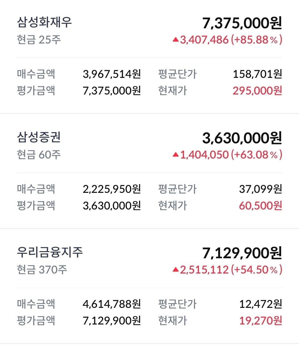Screen dimensions: 299x345
Task: Tap purchase amount value 2,225,950원
Action: point(112,189)
